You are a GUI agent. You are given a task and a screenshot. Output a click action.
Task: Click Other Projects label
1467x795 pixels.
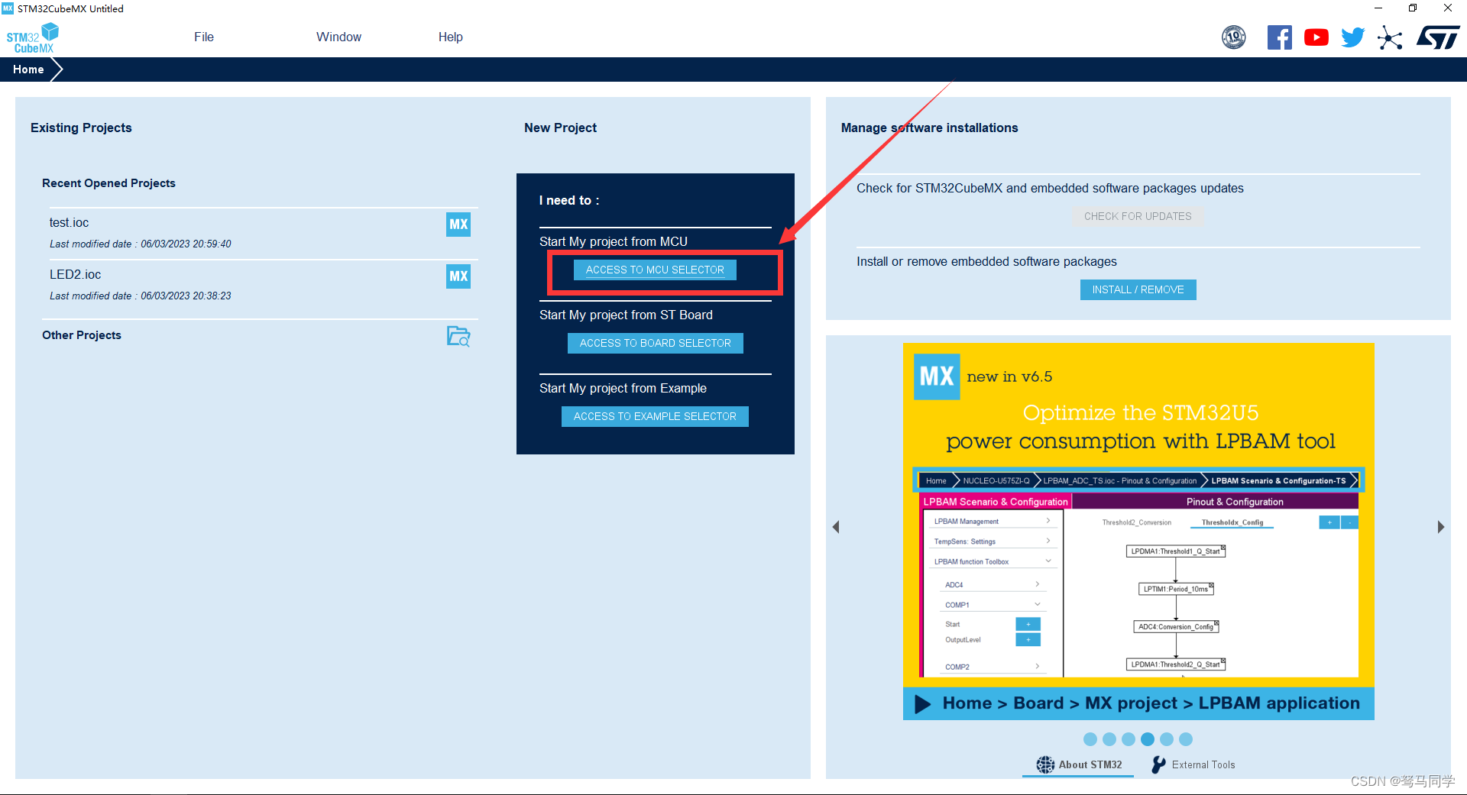82,335
